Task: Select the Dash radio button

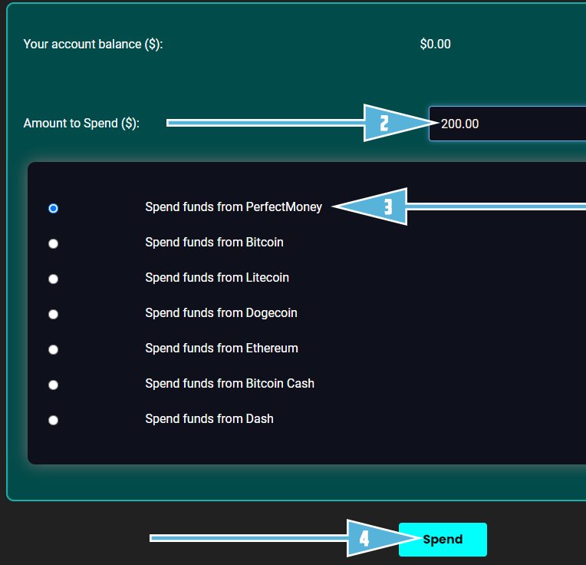Action: click(53, 420)
